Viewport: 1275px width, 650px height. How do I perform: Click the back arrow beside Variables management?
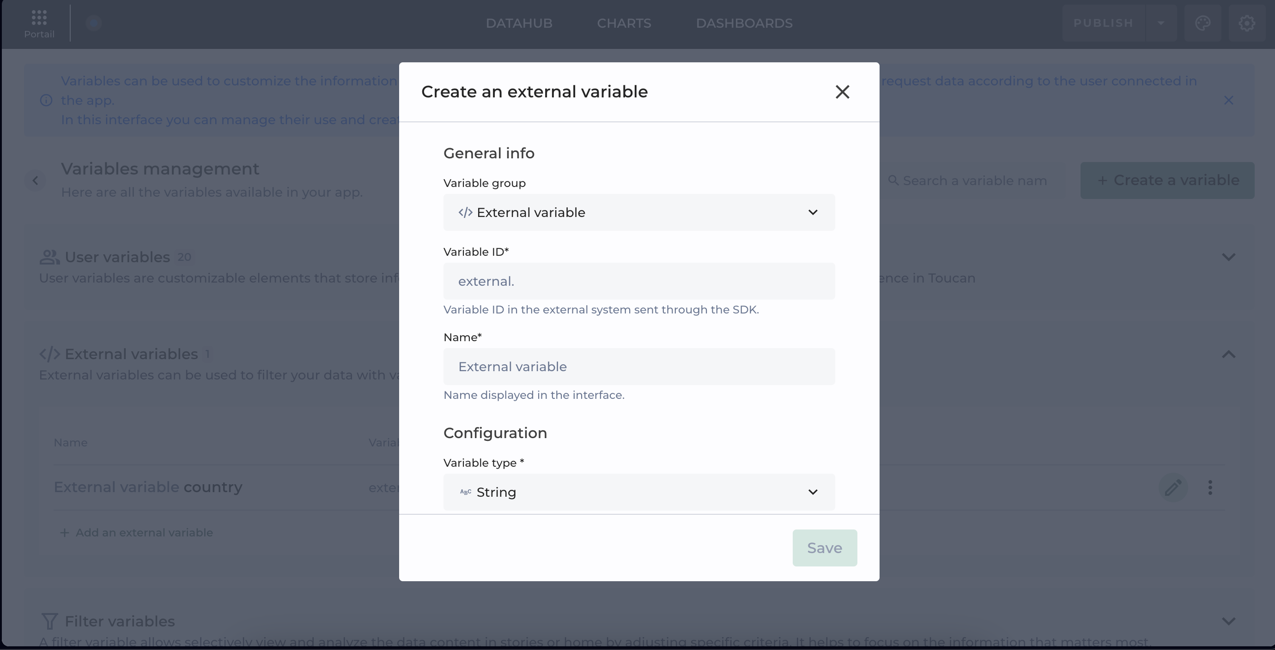tap(35, 181)
